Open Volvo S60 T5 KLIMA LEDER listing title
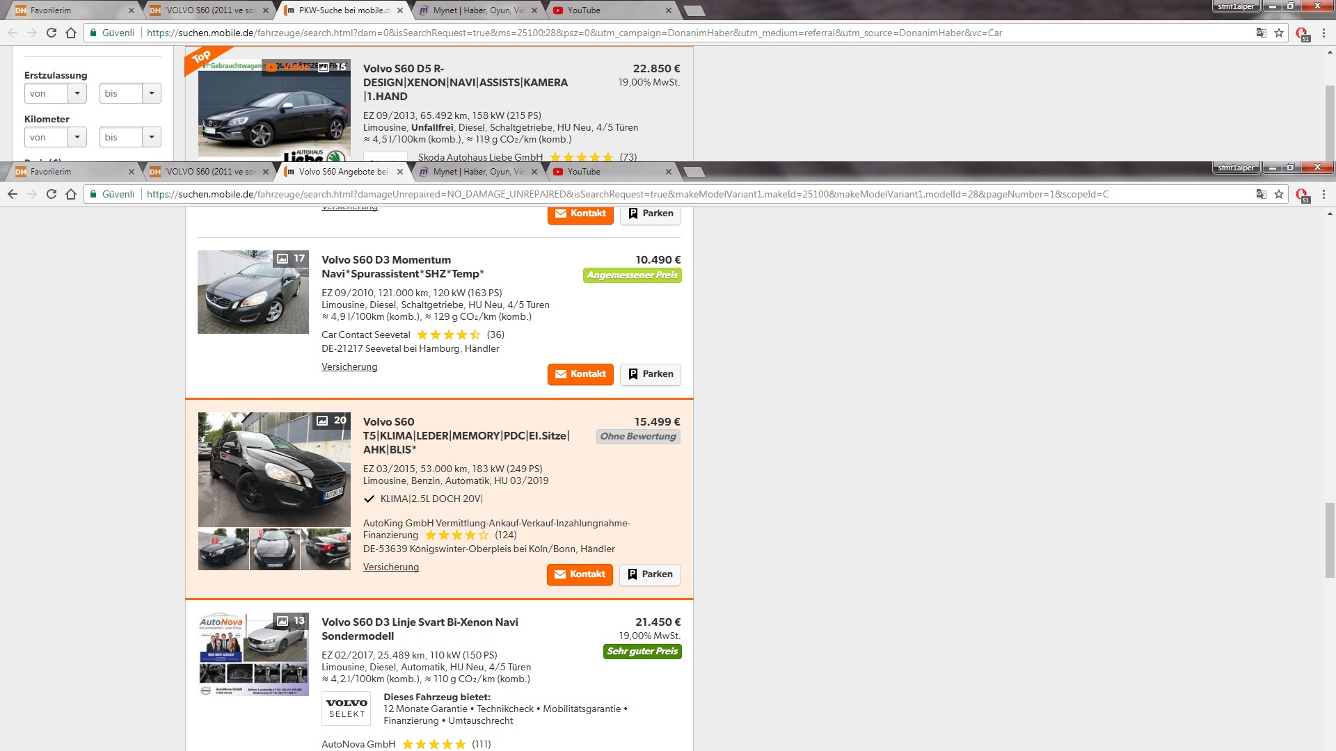Screen dimensions: 1336x751 [466, 436]
